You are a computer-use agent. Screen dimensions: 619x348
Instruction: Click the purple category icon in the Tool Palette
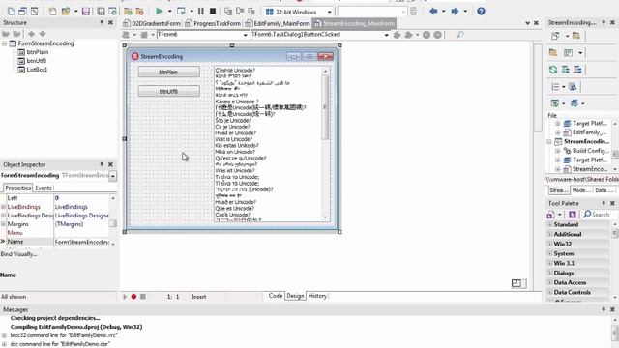(x=573, y=215)
